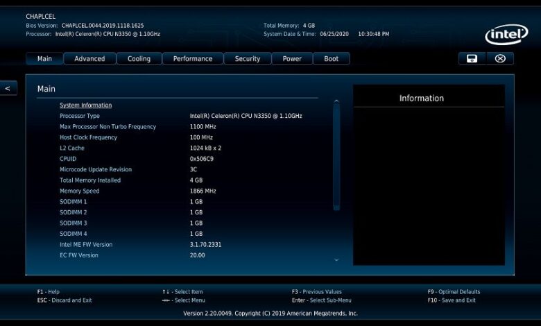Click the 0x506C9 value
541x326 pixels.
click(202, 159)
